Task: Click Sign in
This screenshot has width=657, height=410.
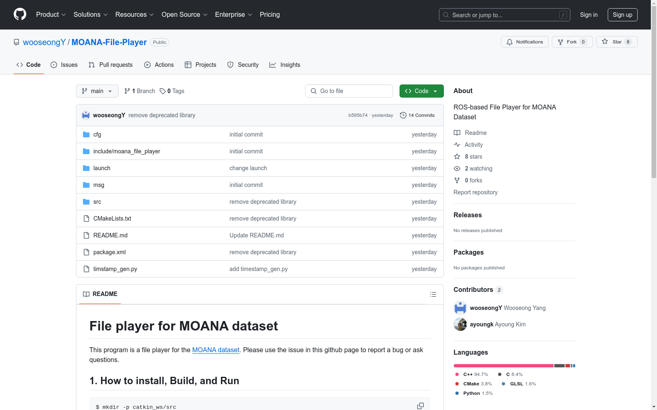Action: pos(589,15)
